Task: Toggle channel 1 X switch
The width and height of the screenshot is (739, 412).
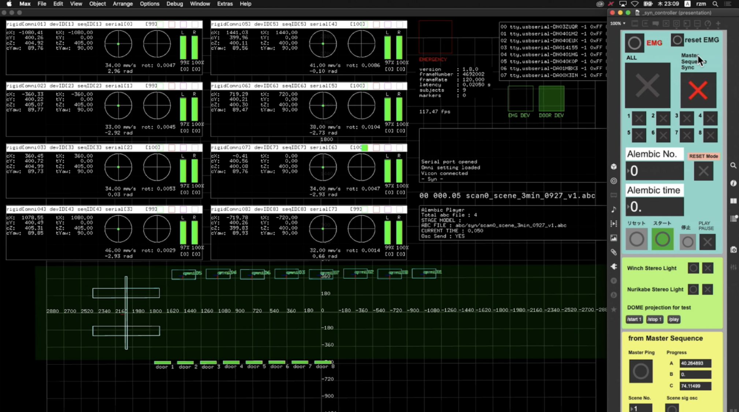Action: [x=639, y=118]
